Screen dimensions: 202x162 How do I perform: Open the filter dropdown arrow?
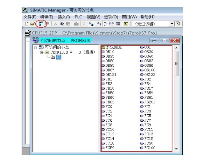pyautogui.click(x=172, y=24)
